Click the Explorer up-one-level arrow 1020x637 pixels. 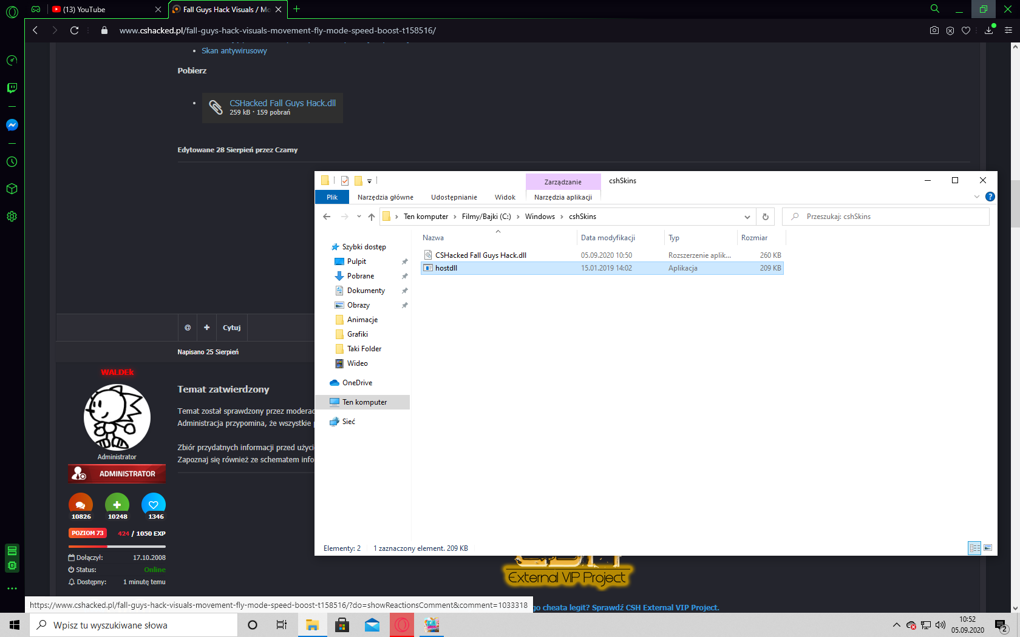(371, 217)
